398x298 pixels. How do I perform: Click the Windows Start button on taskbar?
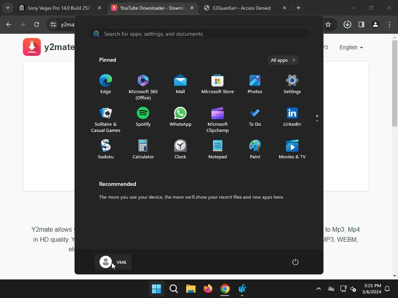tap(156, 289)
